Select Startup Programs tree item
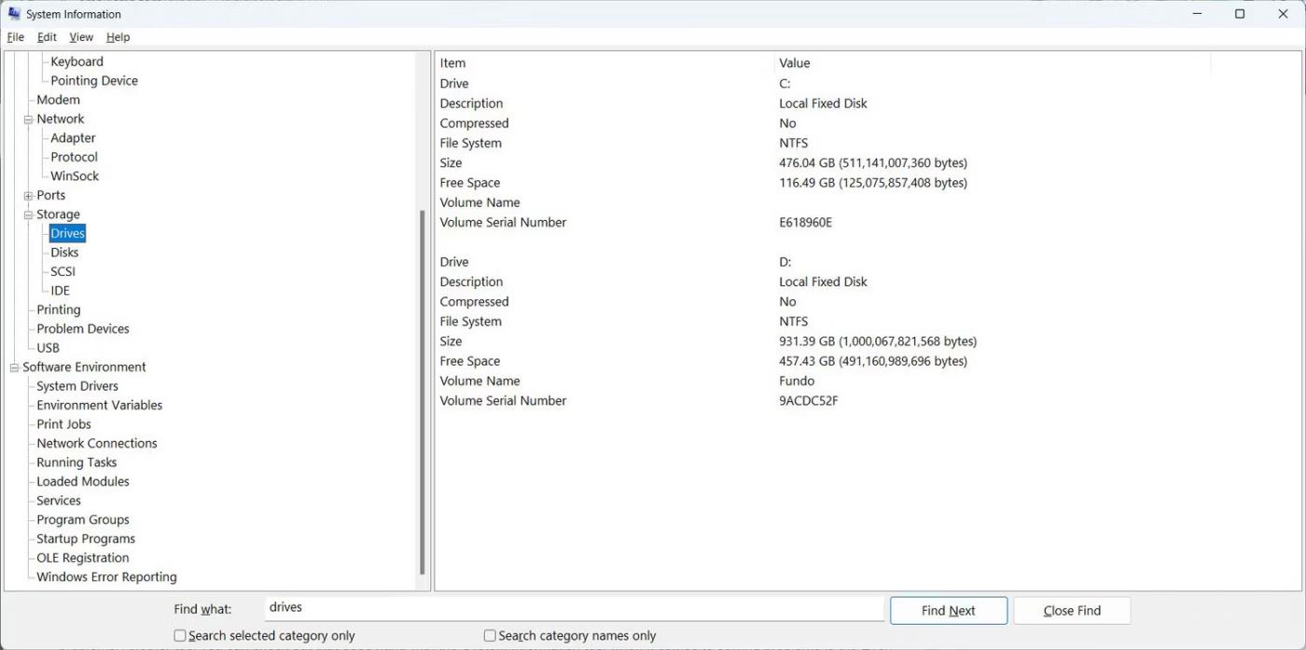Image resolution: width=1306 pixels, height=650 pixels. pos(86,539)
